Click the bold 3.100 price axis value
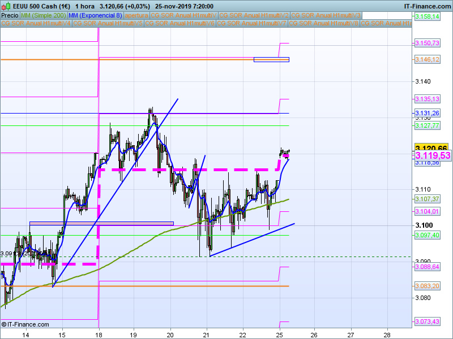The height and width of the screenshot is (339, 453). point(424,225)
